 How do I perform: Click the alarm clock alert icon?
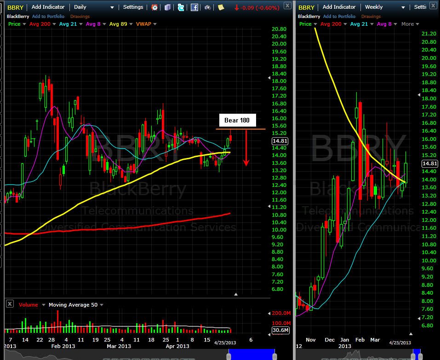point(154,7)
